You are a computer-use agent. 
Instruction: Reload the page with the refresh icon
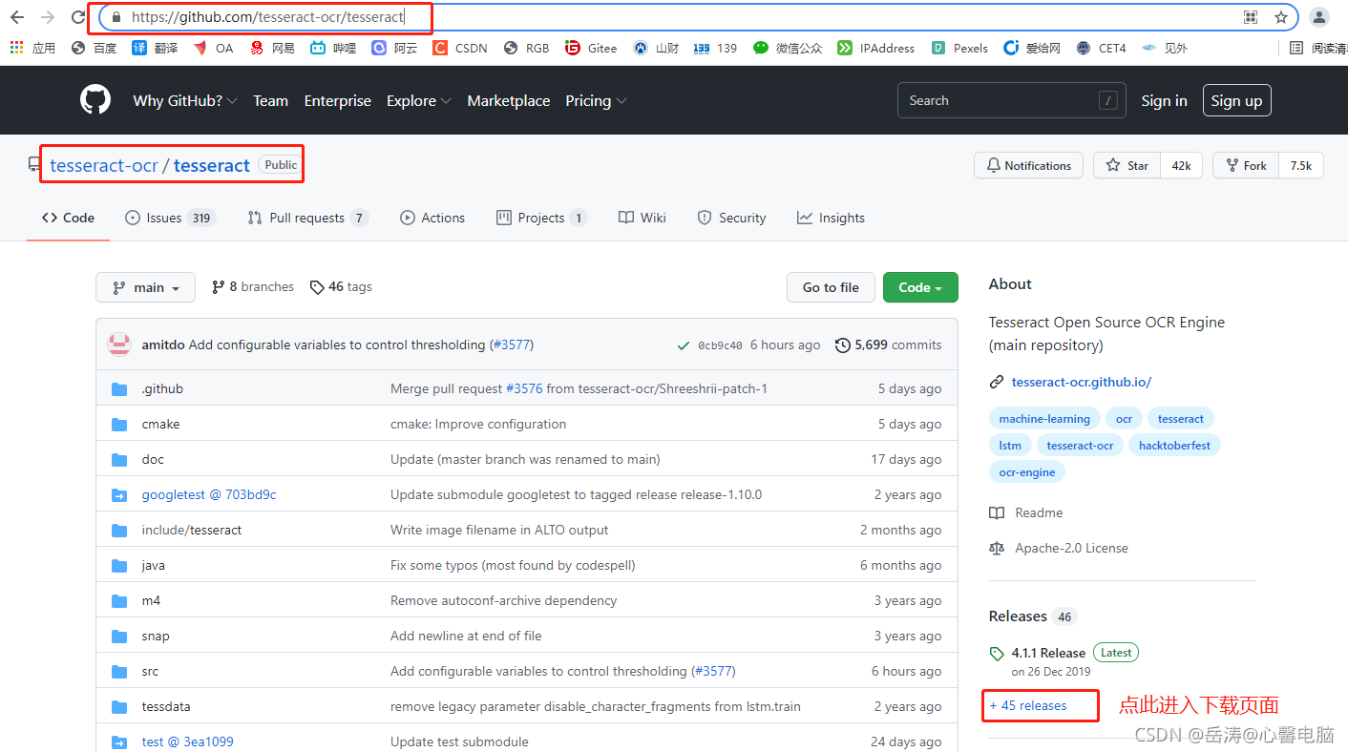(x=78, y=17)
